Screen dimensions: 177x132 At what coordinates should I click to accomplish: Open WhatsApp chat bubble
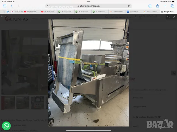point(6,126)
